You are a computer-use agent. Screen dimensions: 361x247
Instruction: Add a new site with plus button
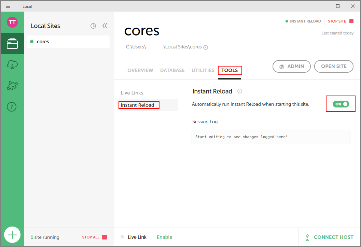point(12,235)
